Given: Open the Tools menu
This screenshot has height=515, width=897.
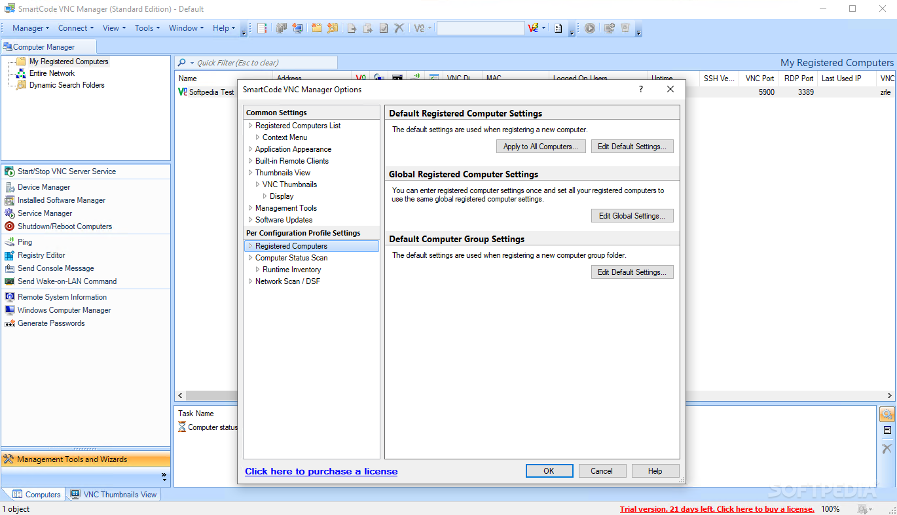Looking at the screenshot, I should (x=147, y=28).
